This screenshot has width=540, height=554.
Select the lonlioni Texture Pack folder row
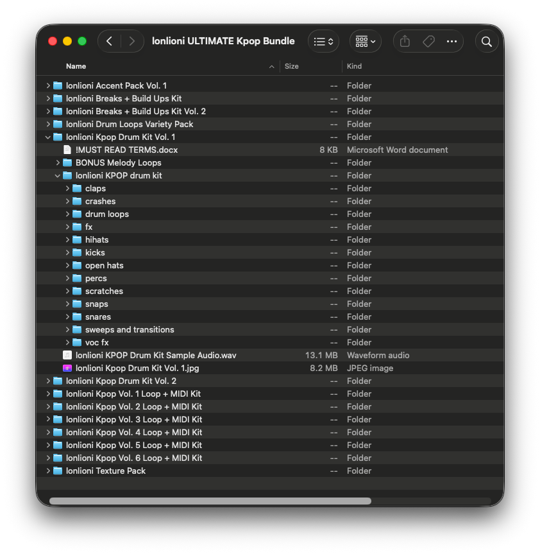point(106,471)
